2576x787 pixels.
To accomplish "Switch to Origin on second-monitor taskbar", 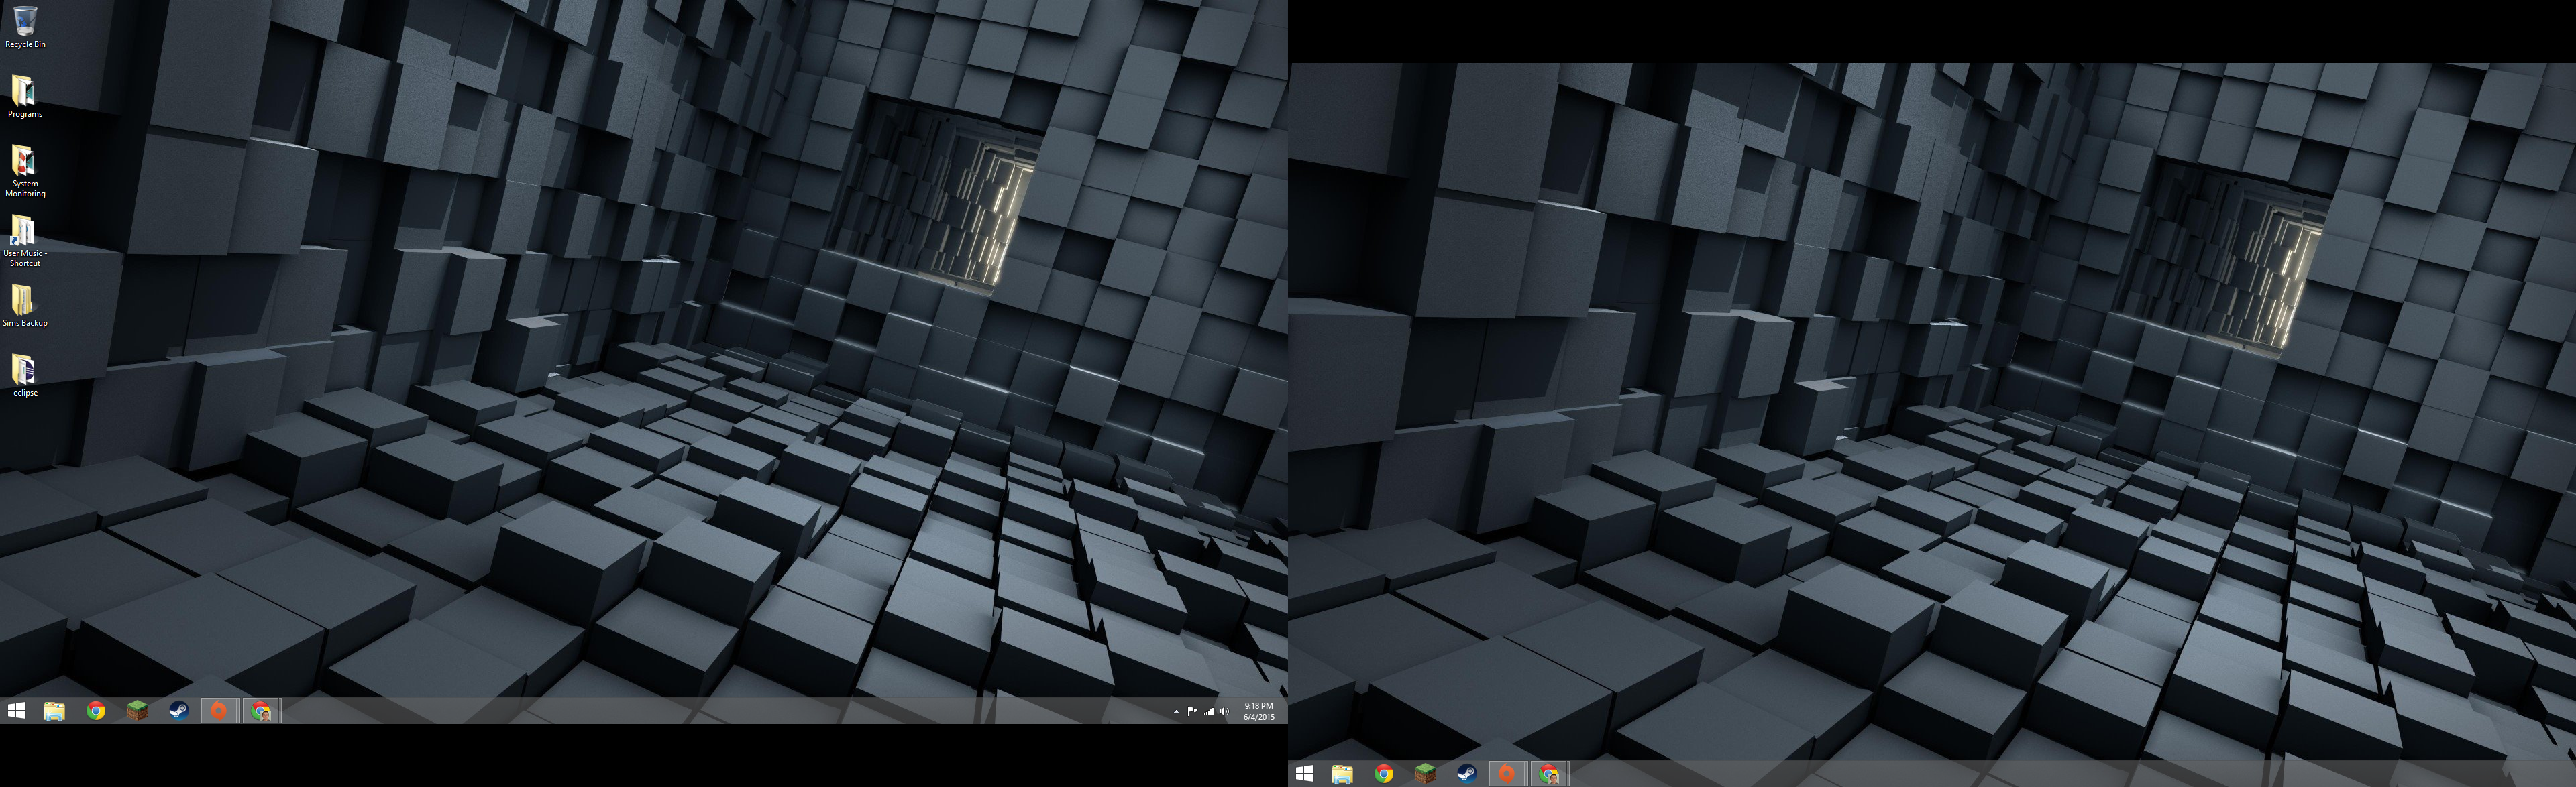I will [1507, 774].
